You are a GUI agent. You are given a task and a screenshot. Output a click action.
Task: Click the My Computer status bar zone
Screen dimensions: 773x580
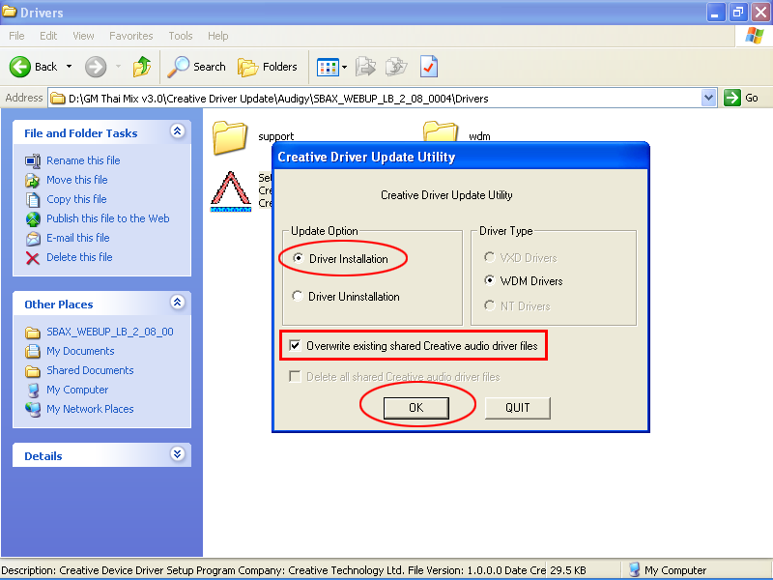click(x=698, y=570)
